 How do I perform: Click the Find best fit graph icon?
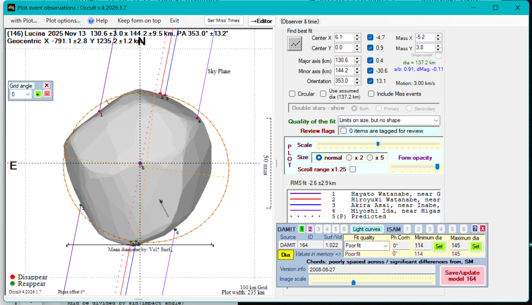295,44
